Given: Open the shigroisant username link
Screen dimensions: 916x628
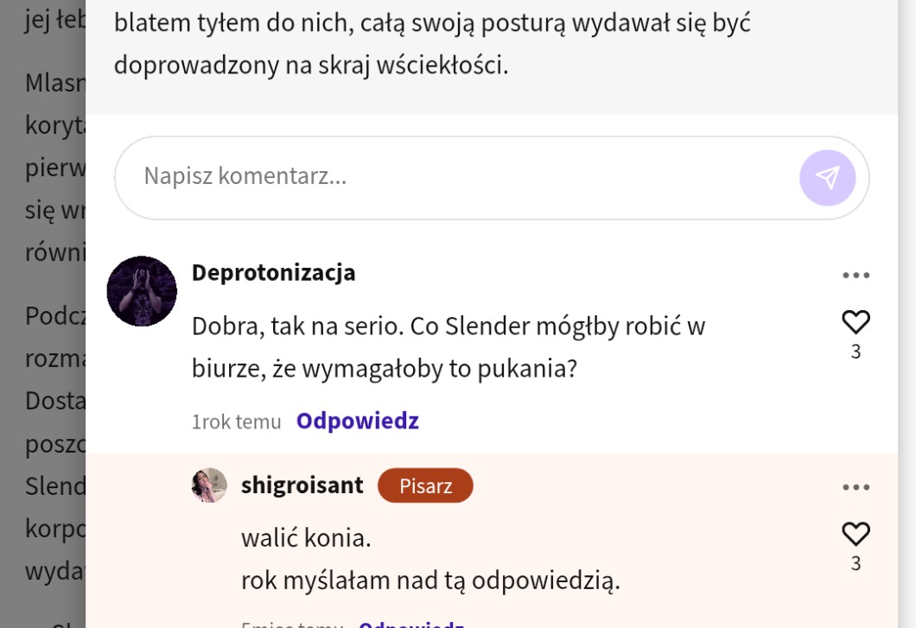Looking at the screenshot, I should click(x=302, y=485).
